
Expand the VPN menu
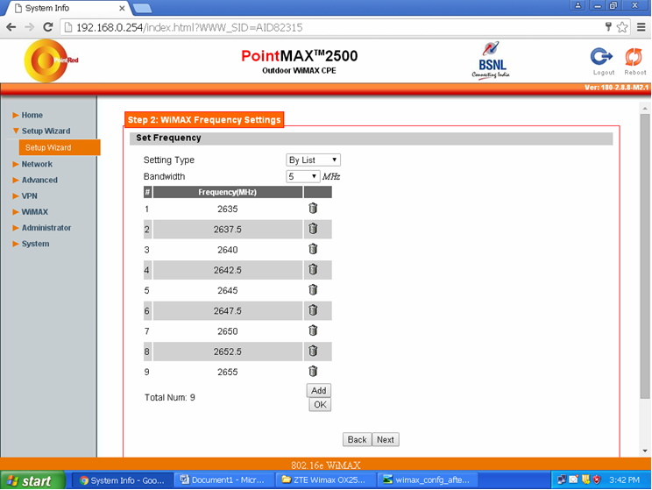click(x=29, y=196)
